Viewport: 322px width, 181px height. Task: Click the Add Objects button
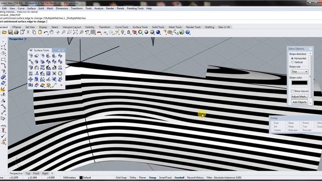click(x=299, y=102)
